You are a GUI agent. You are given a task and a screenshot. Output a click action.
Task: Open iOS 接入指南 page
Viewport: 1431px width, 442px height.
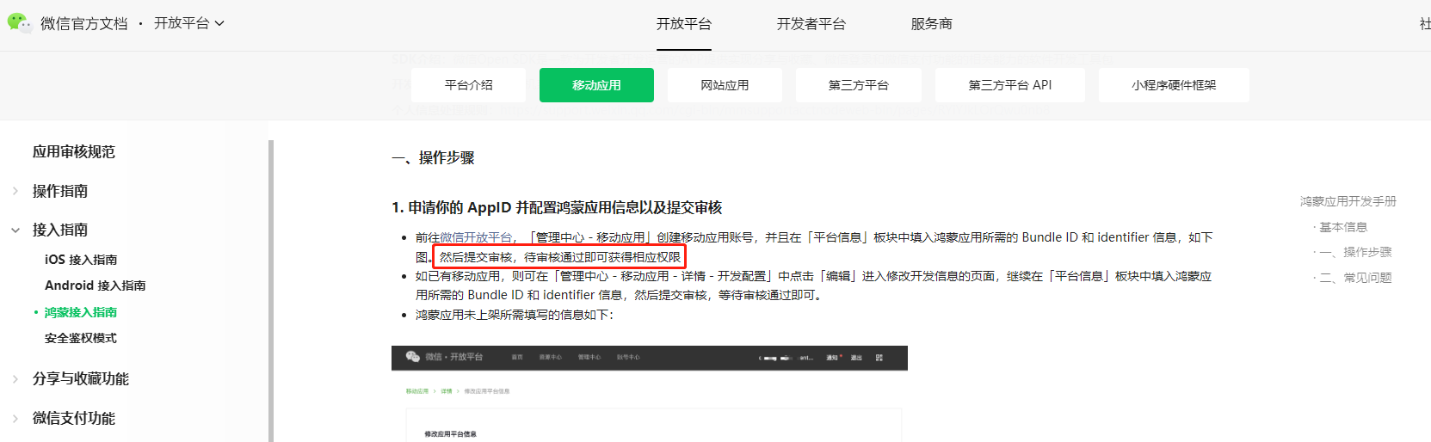click(81, 260)
